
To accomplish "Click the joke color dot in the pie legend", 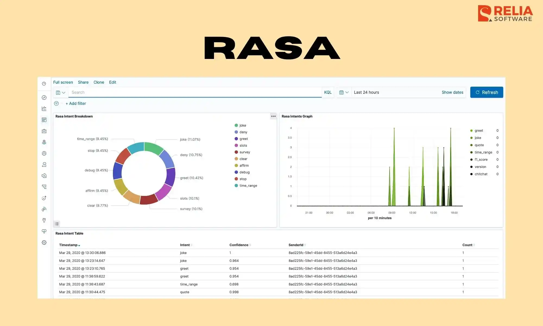I will 236,126.
